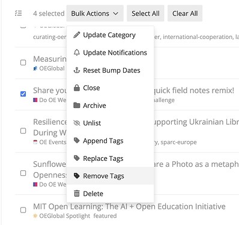The image size is (239, 225).
Task: Click the bulk select list icon
Action: [19, 13]
